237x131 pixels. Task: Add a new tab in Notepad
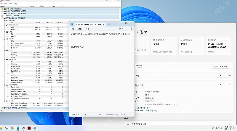[109, 25]
